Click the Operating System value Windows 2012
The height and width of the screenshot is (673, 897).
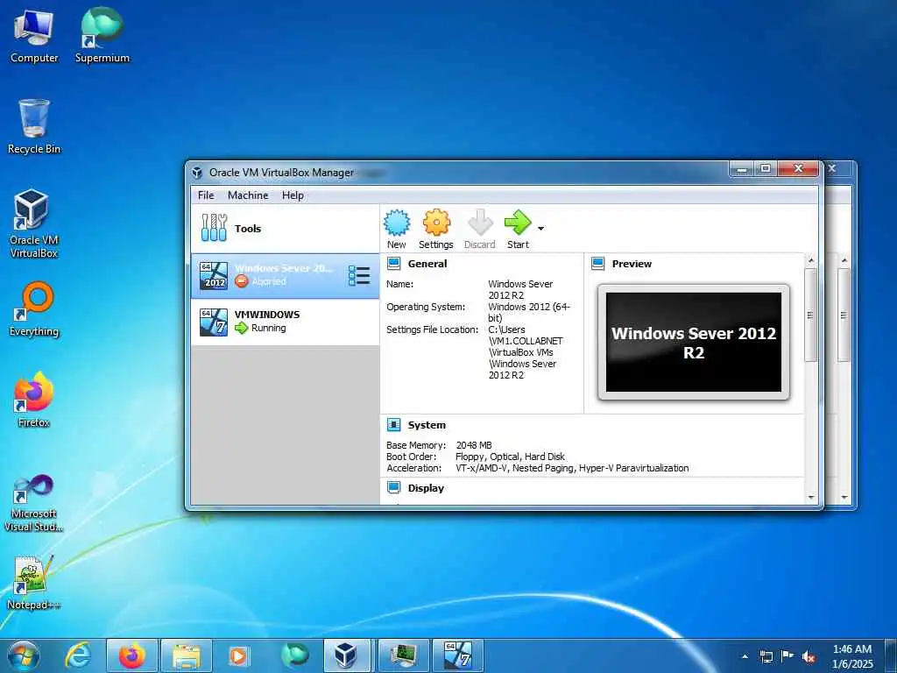click(529, 313)
